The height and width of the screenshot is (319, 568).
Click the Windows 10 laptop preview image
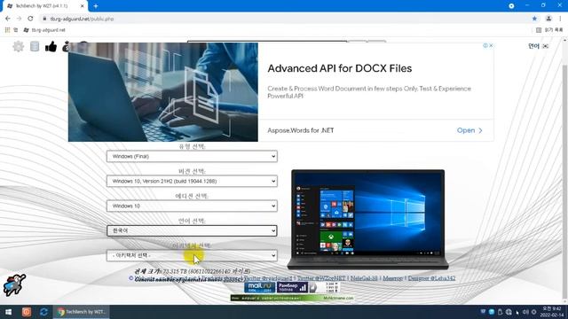[x=367, y=219]
